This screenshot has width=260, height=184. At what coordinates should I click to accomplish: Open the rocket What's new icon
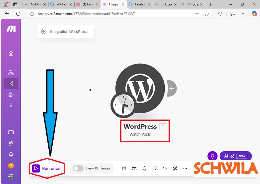pos(11,143)
